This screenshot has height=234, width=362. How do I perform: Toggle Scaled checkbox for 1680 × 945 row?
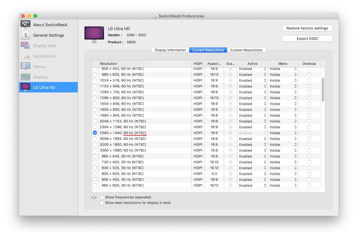230,115
